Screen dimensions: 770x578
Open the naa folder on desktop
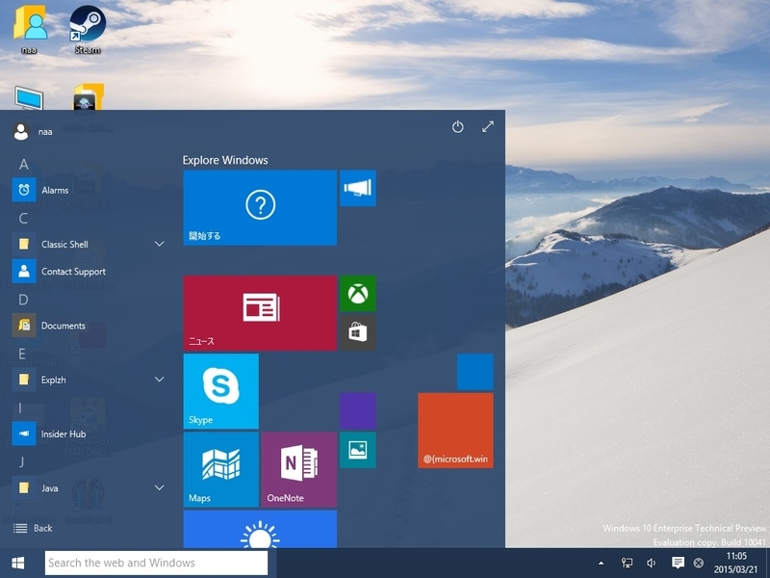(x=30, y=30)
